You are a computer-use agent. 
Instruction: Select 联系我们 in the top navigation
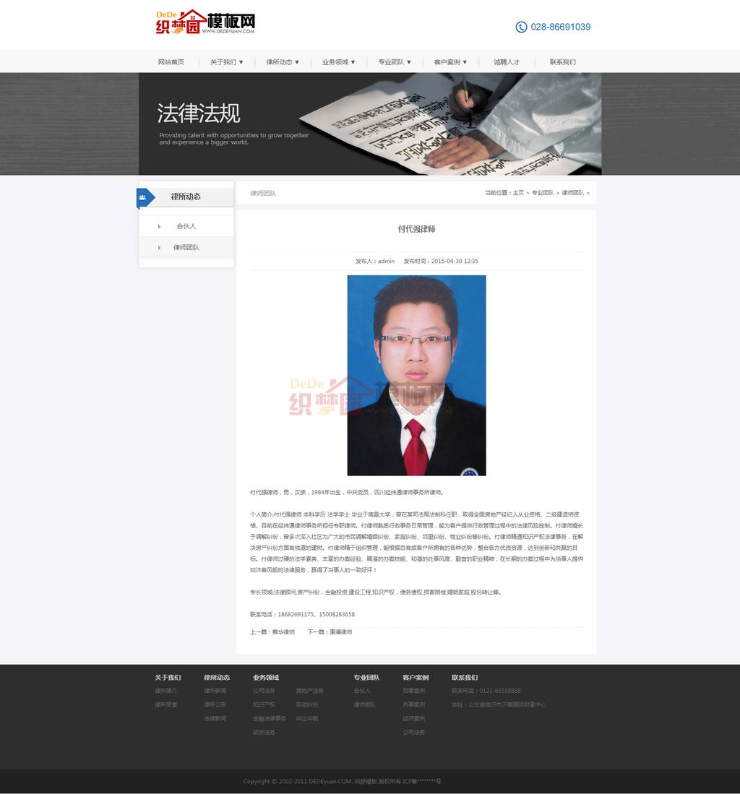562,62
